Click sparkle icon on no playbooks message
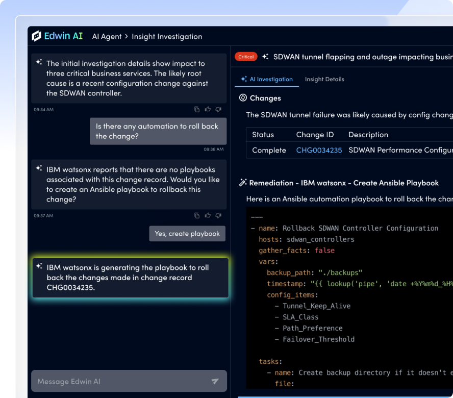 pos(39,168)
